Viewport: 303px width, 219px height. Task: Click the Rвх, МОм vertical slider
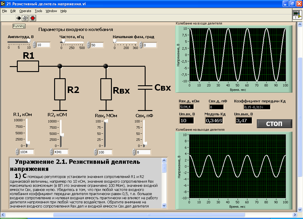pyautogui.click(x=105, y=133)
